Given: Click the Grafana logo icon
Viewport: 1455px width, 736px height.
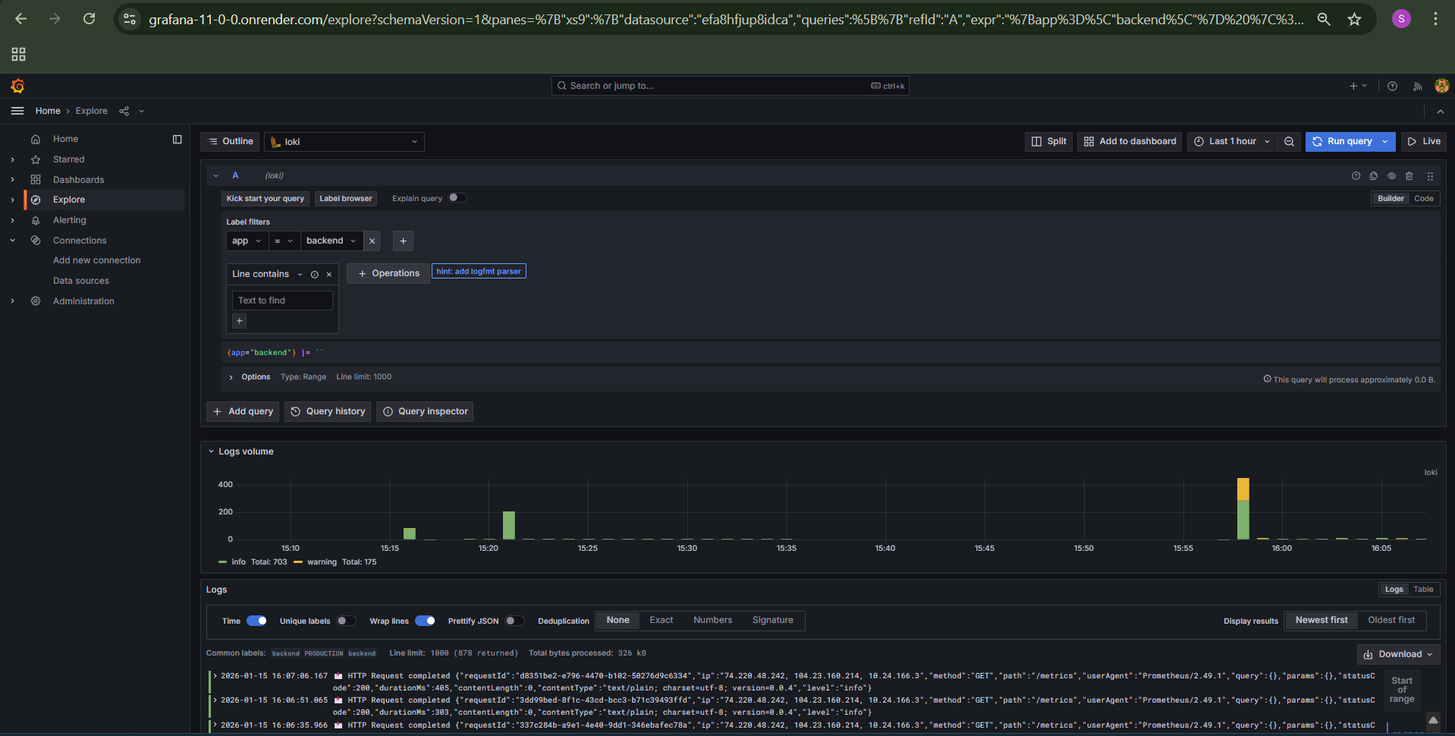Looking at the screenshot, I should (17, 86).
